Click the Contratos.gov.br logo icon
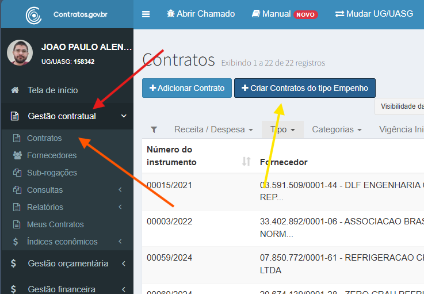 (x=34, y=15)
